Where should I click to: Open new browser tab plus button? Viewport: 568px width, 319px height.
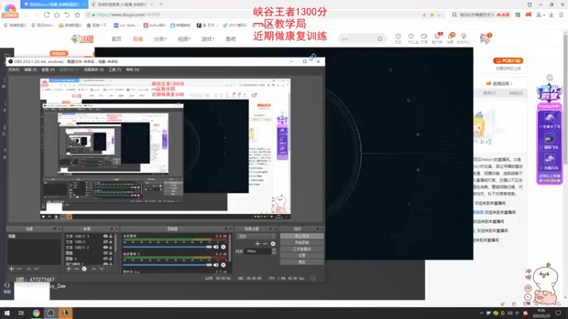[161, 4]
